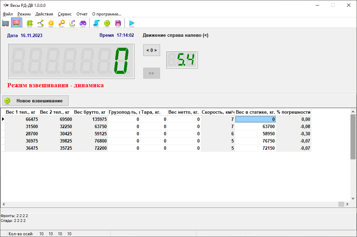The width and height of the screenshot is (357, 237).
Task: Click the horizontal scrollbar right arrow
Action: 347,204
